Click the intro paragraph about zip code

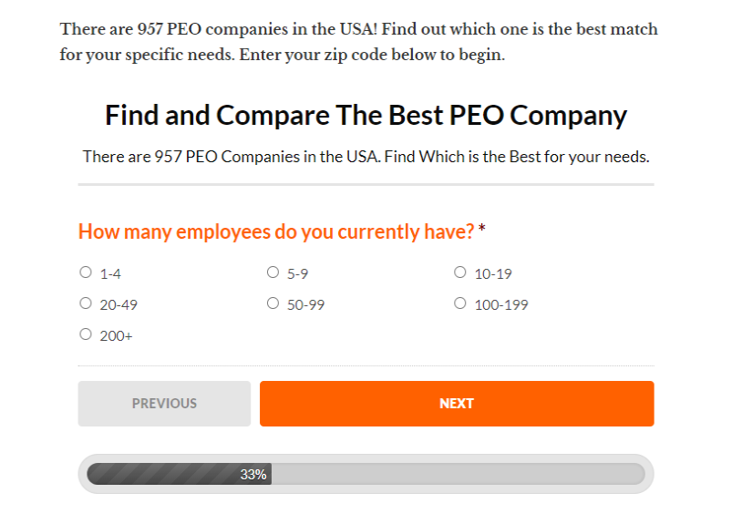coord(358,42)
